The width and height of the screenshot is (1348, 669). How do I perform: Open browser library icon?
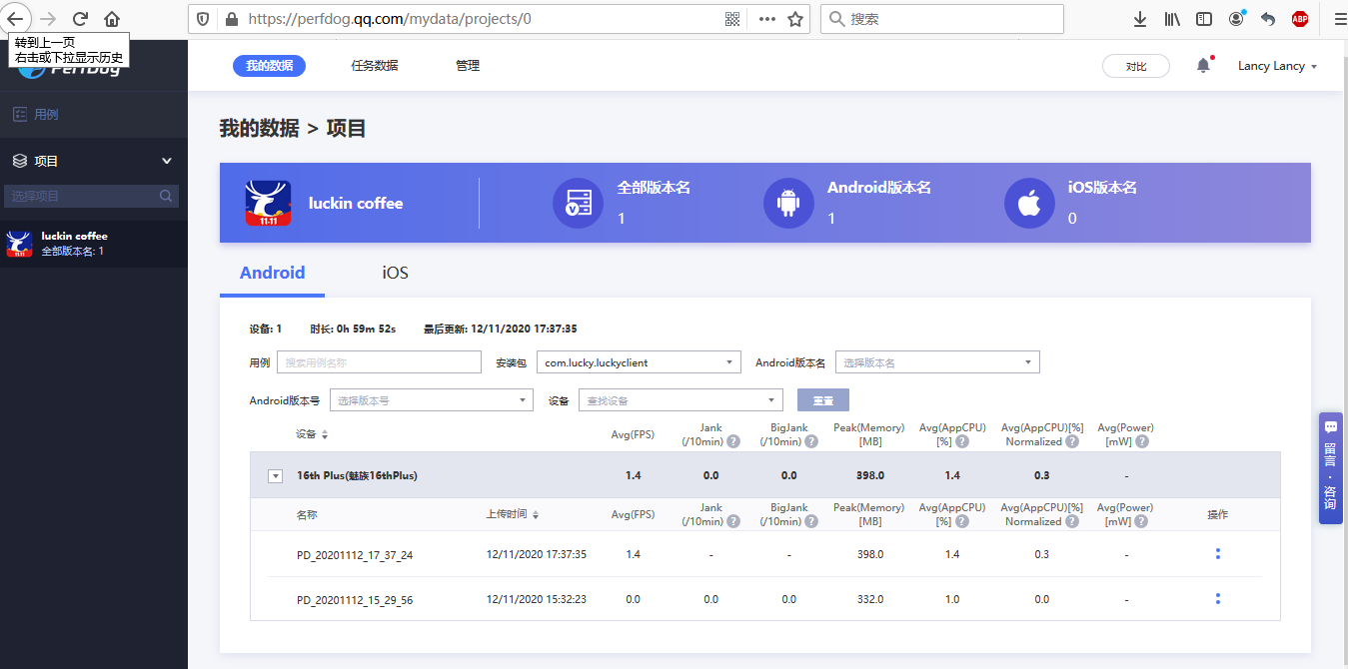1172,19
